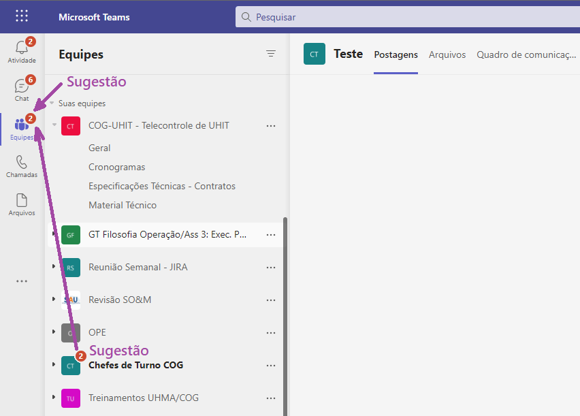Open more options for Reunião Semanal - JIRA

271,268
